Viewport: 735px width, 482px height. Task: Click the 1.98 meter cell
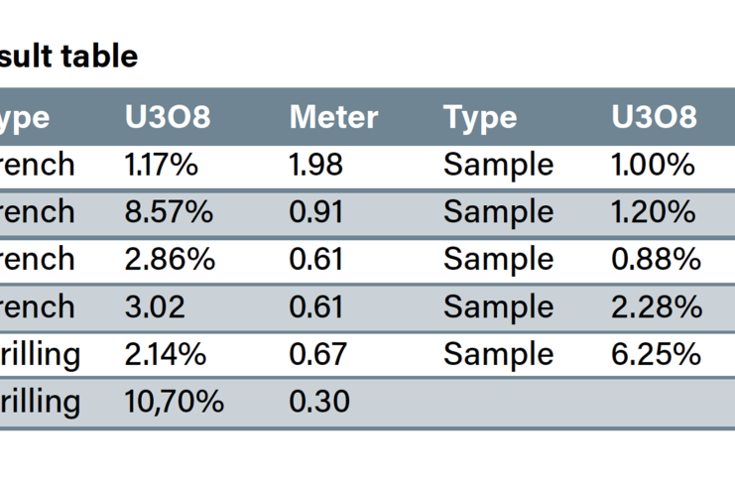tap(316, 165)
